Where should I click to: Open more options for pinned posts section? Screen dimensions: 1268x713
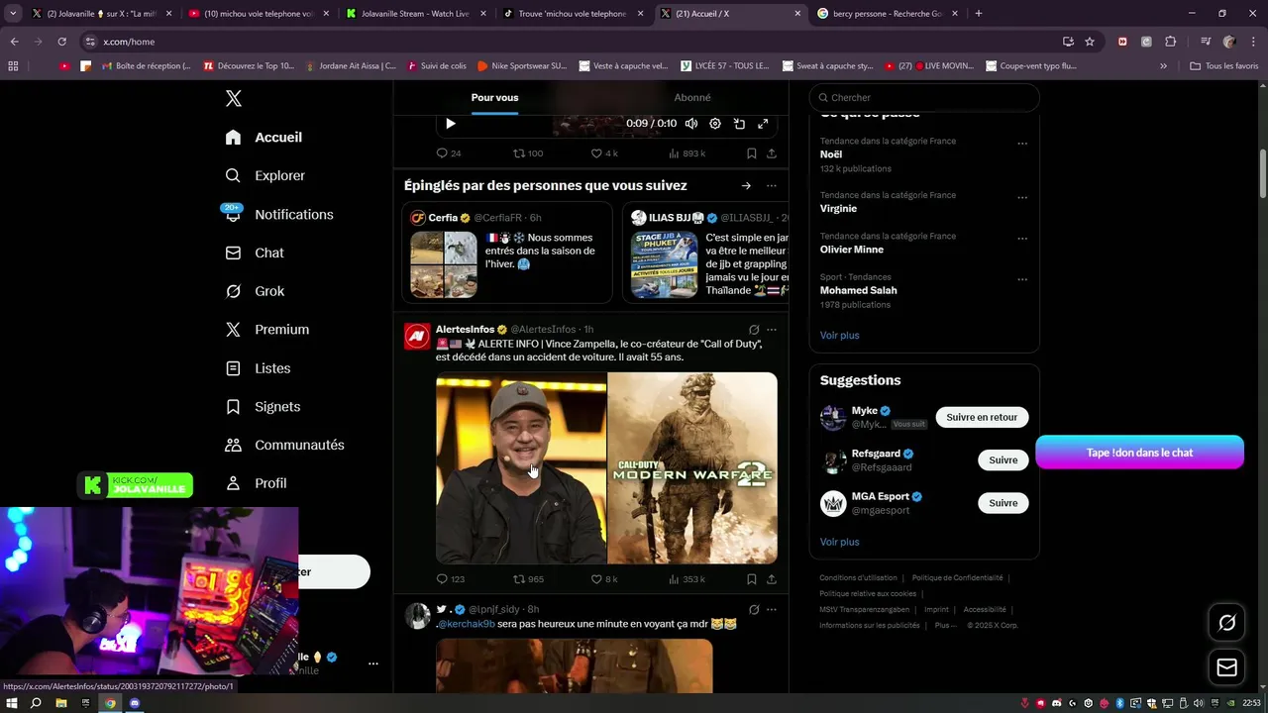772,185
